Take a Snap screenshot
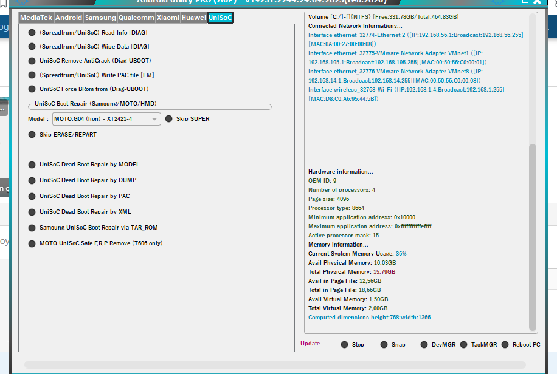 (393, 344)
